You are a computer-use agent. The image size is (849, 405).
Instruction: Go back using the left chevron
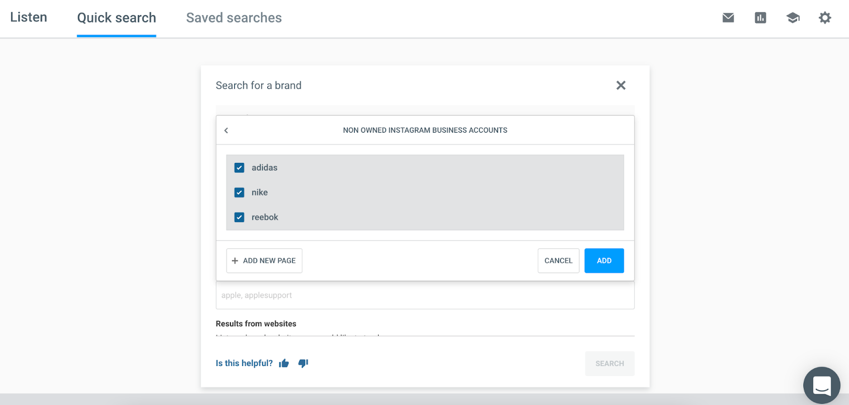[x=226, y=131]
